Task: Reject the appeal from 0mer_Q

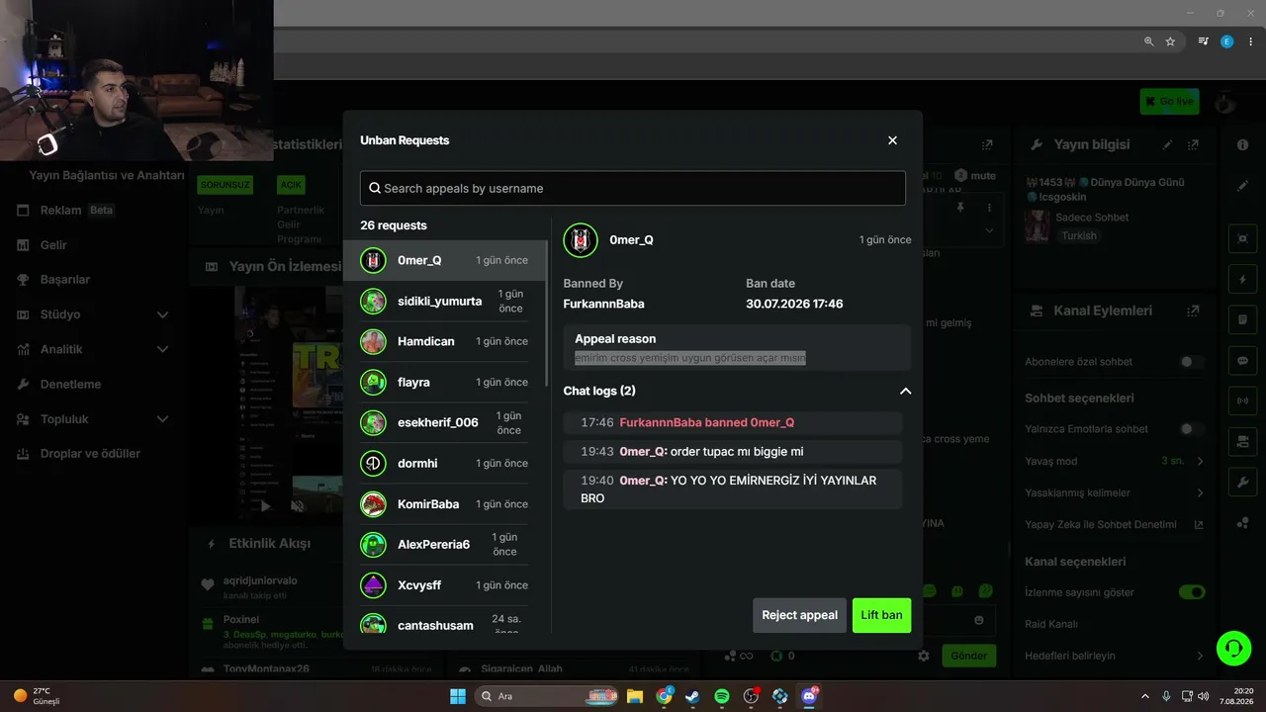Action: point(799,615)
